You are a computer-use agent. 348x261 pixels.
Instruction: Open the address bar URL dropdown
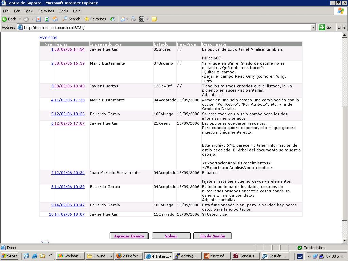click(x=313, y=27)
